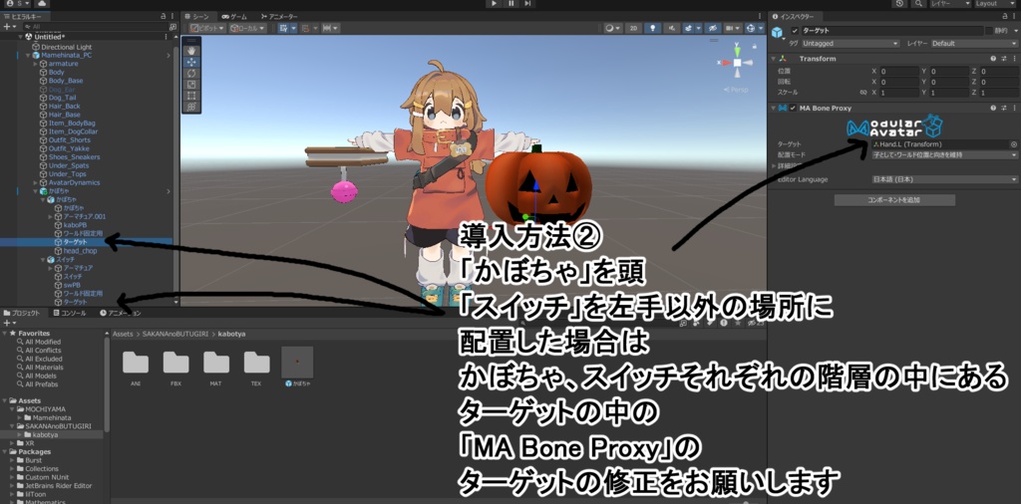Collapse the Transform component foldout
This screenshot has height=504, width=1021.
tap(774, 59)
